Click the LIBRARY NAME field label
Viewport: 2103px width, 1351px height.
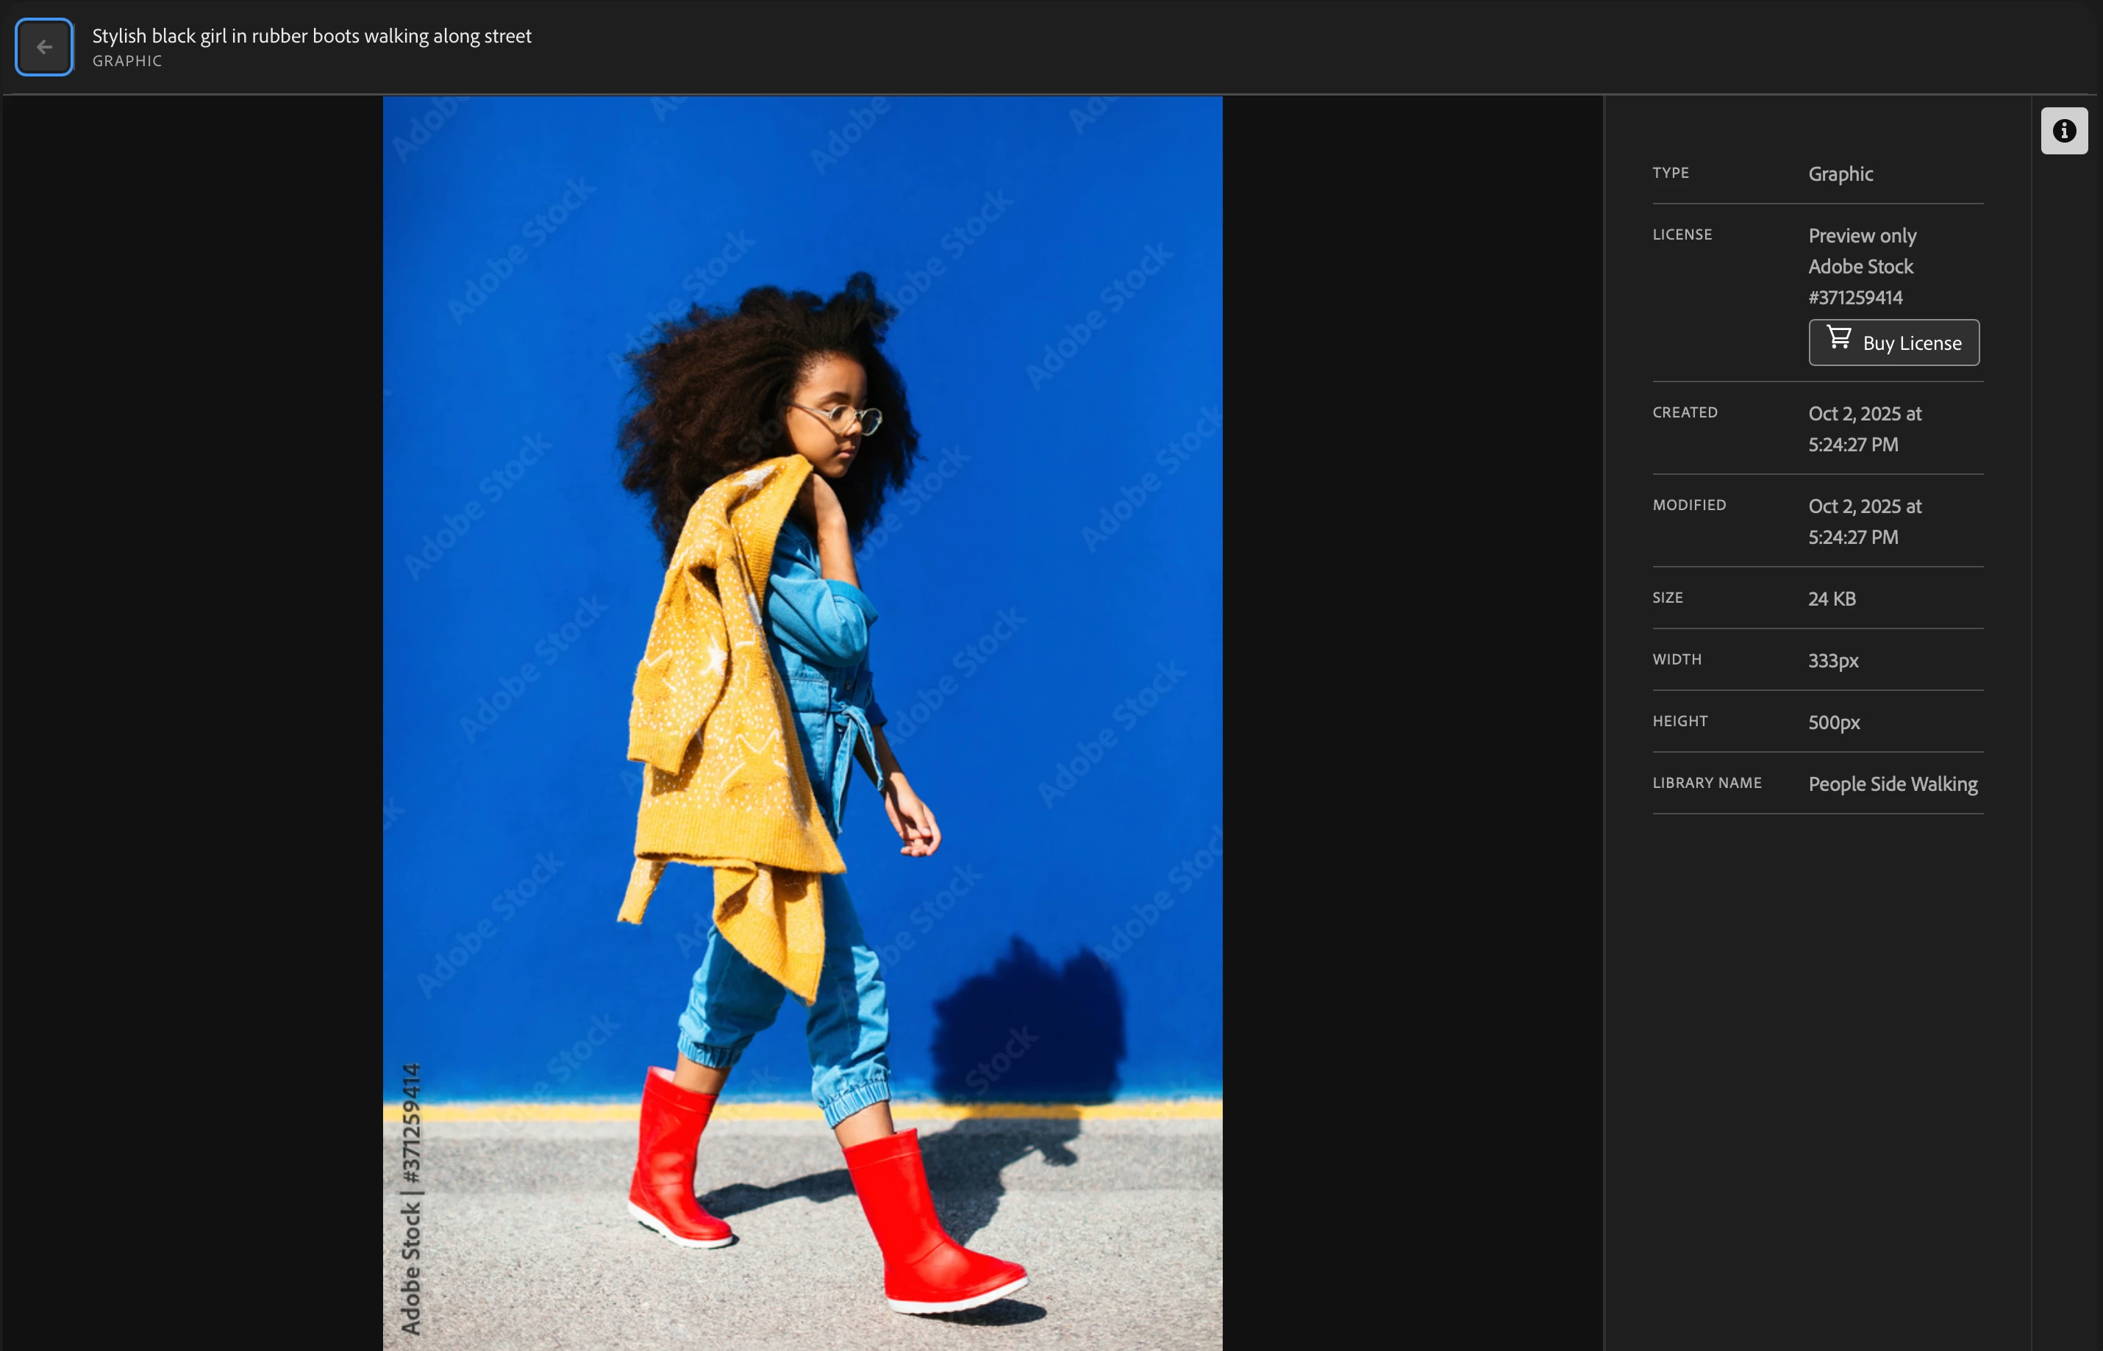[x=1707, y=783]
